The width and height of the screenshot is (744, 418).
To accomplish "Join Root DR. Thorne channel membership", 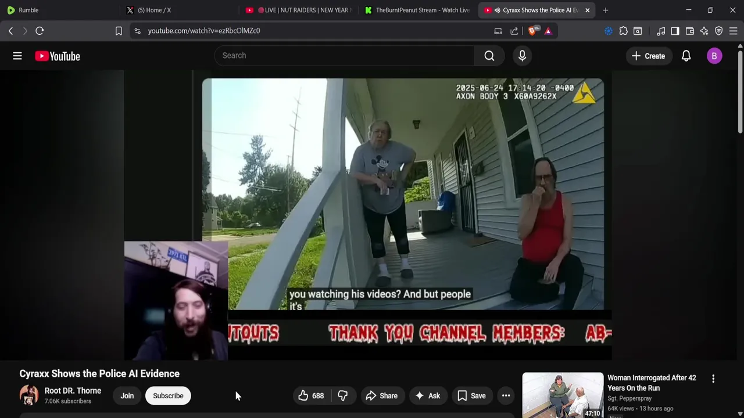I will pyautogui.click(x=127, y=396).
